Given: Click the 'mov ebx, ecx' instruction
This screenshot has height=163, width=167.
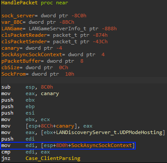Looking at the screenshot, I should pyautogui.click(x=26, y=119).
